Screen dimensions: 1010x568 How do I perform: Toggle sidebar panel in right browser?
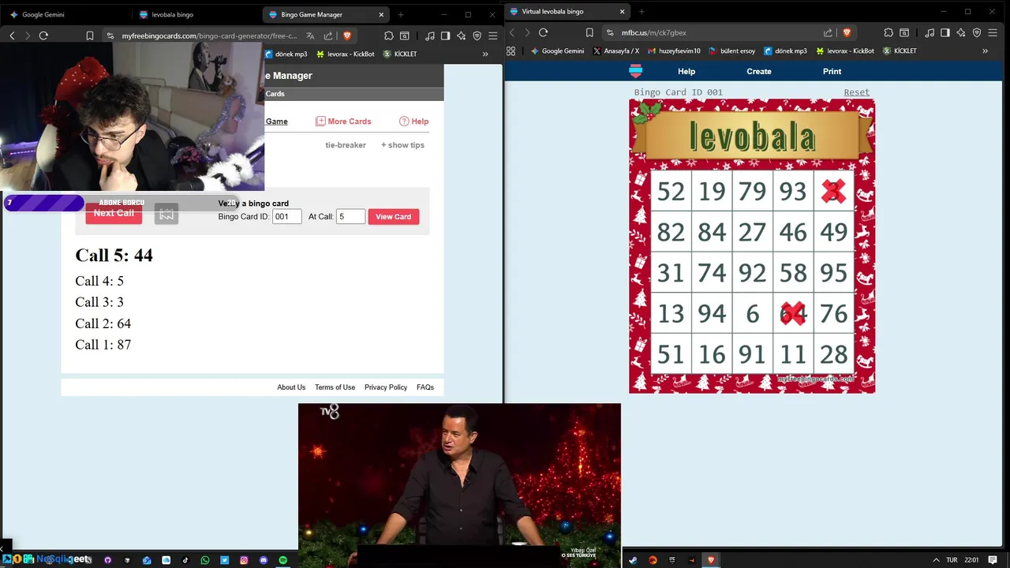click(x=945, y=32)
